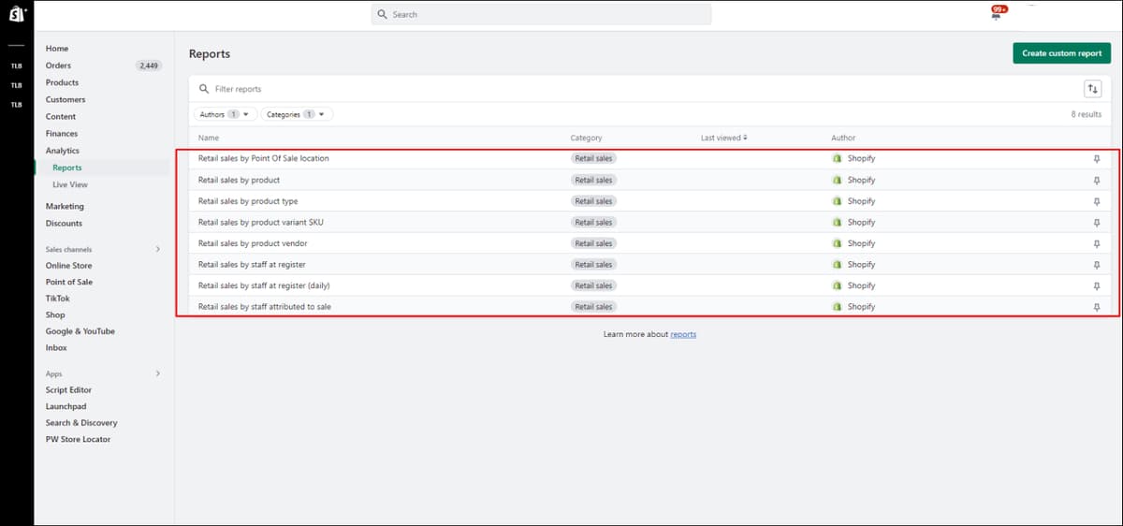
Task: Open Point of Sale channel
Action: (69, 282)
